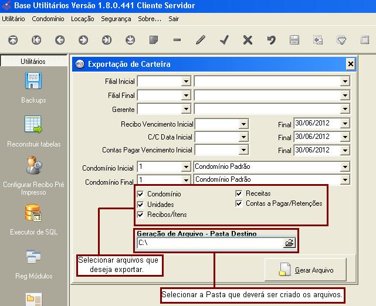Browse destination folder with folder icon
This screenshot has height=306, width=376.
point(289,243)
